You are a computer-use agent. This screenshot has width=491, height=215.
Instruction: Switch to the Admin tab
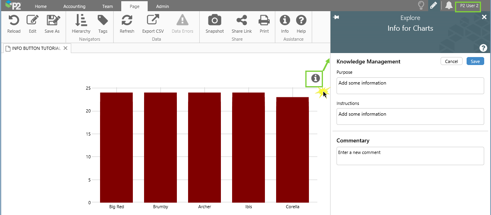pos(162,6)
